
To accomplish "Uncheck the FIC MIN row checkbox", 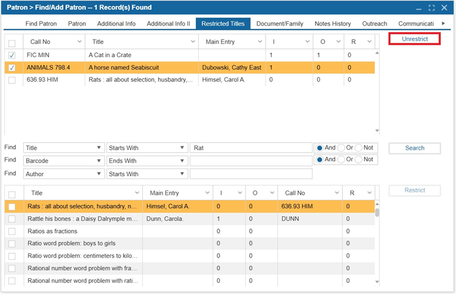I will (12, 55).
